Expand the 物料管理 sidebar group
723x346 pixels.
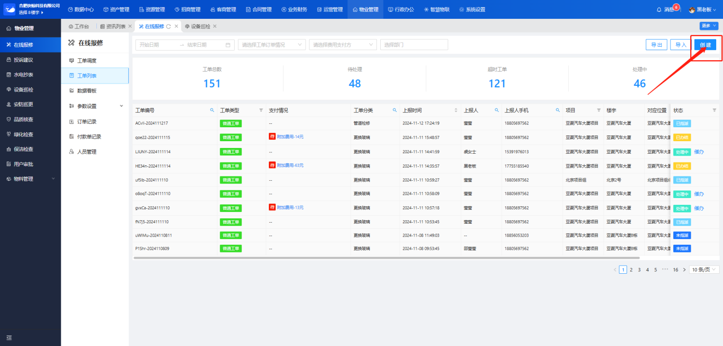(30, 179)
